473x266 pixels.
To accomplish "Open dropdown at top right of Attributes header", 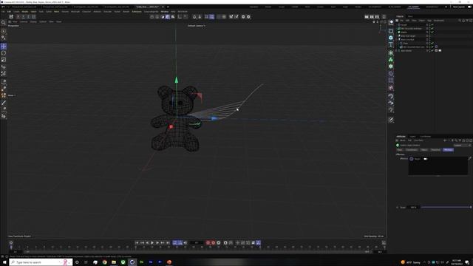I will [462, 146].
